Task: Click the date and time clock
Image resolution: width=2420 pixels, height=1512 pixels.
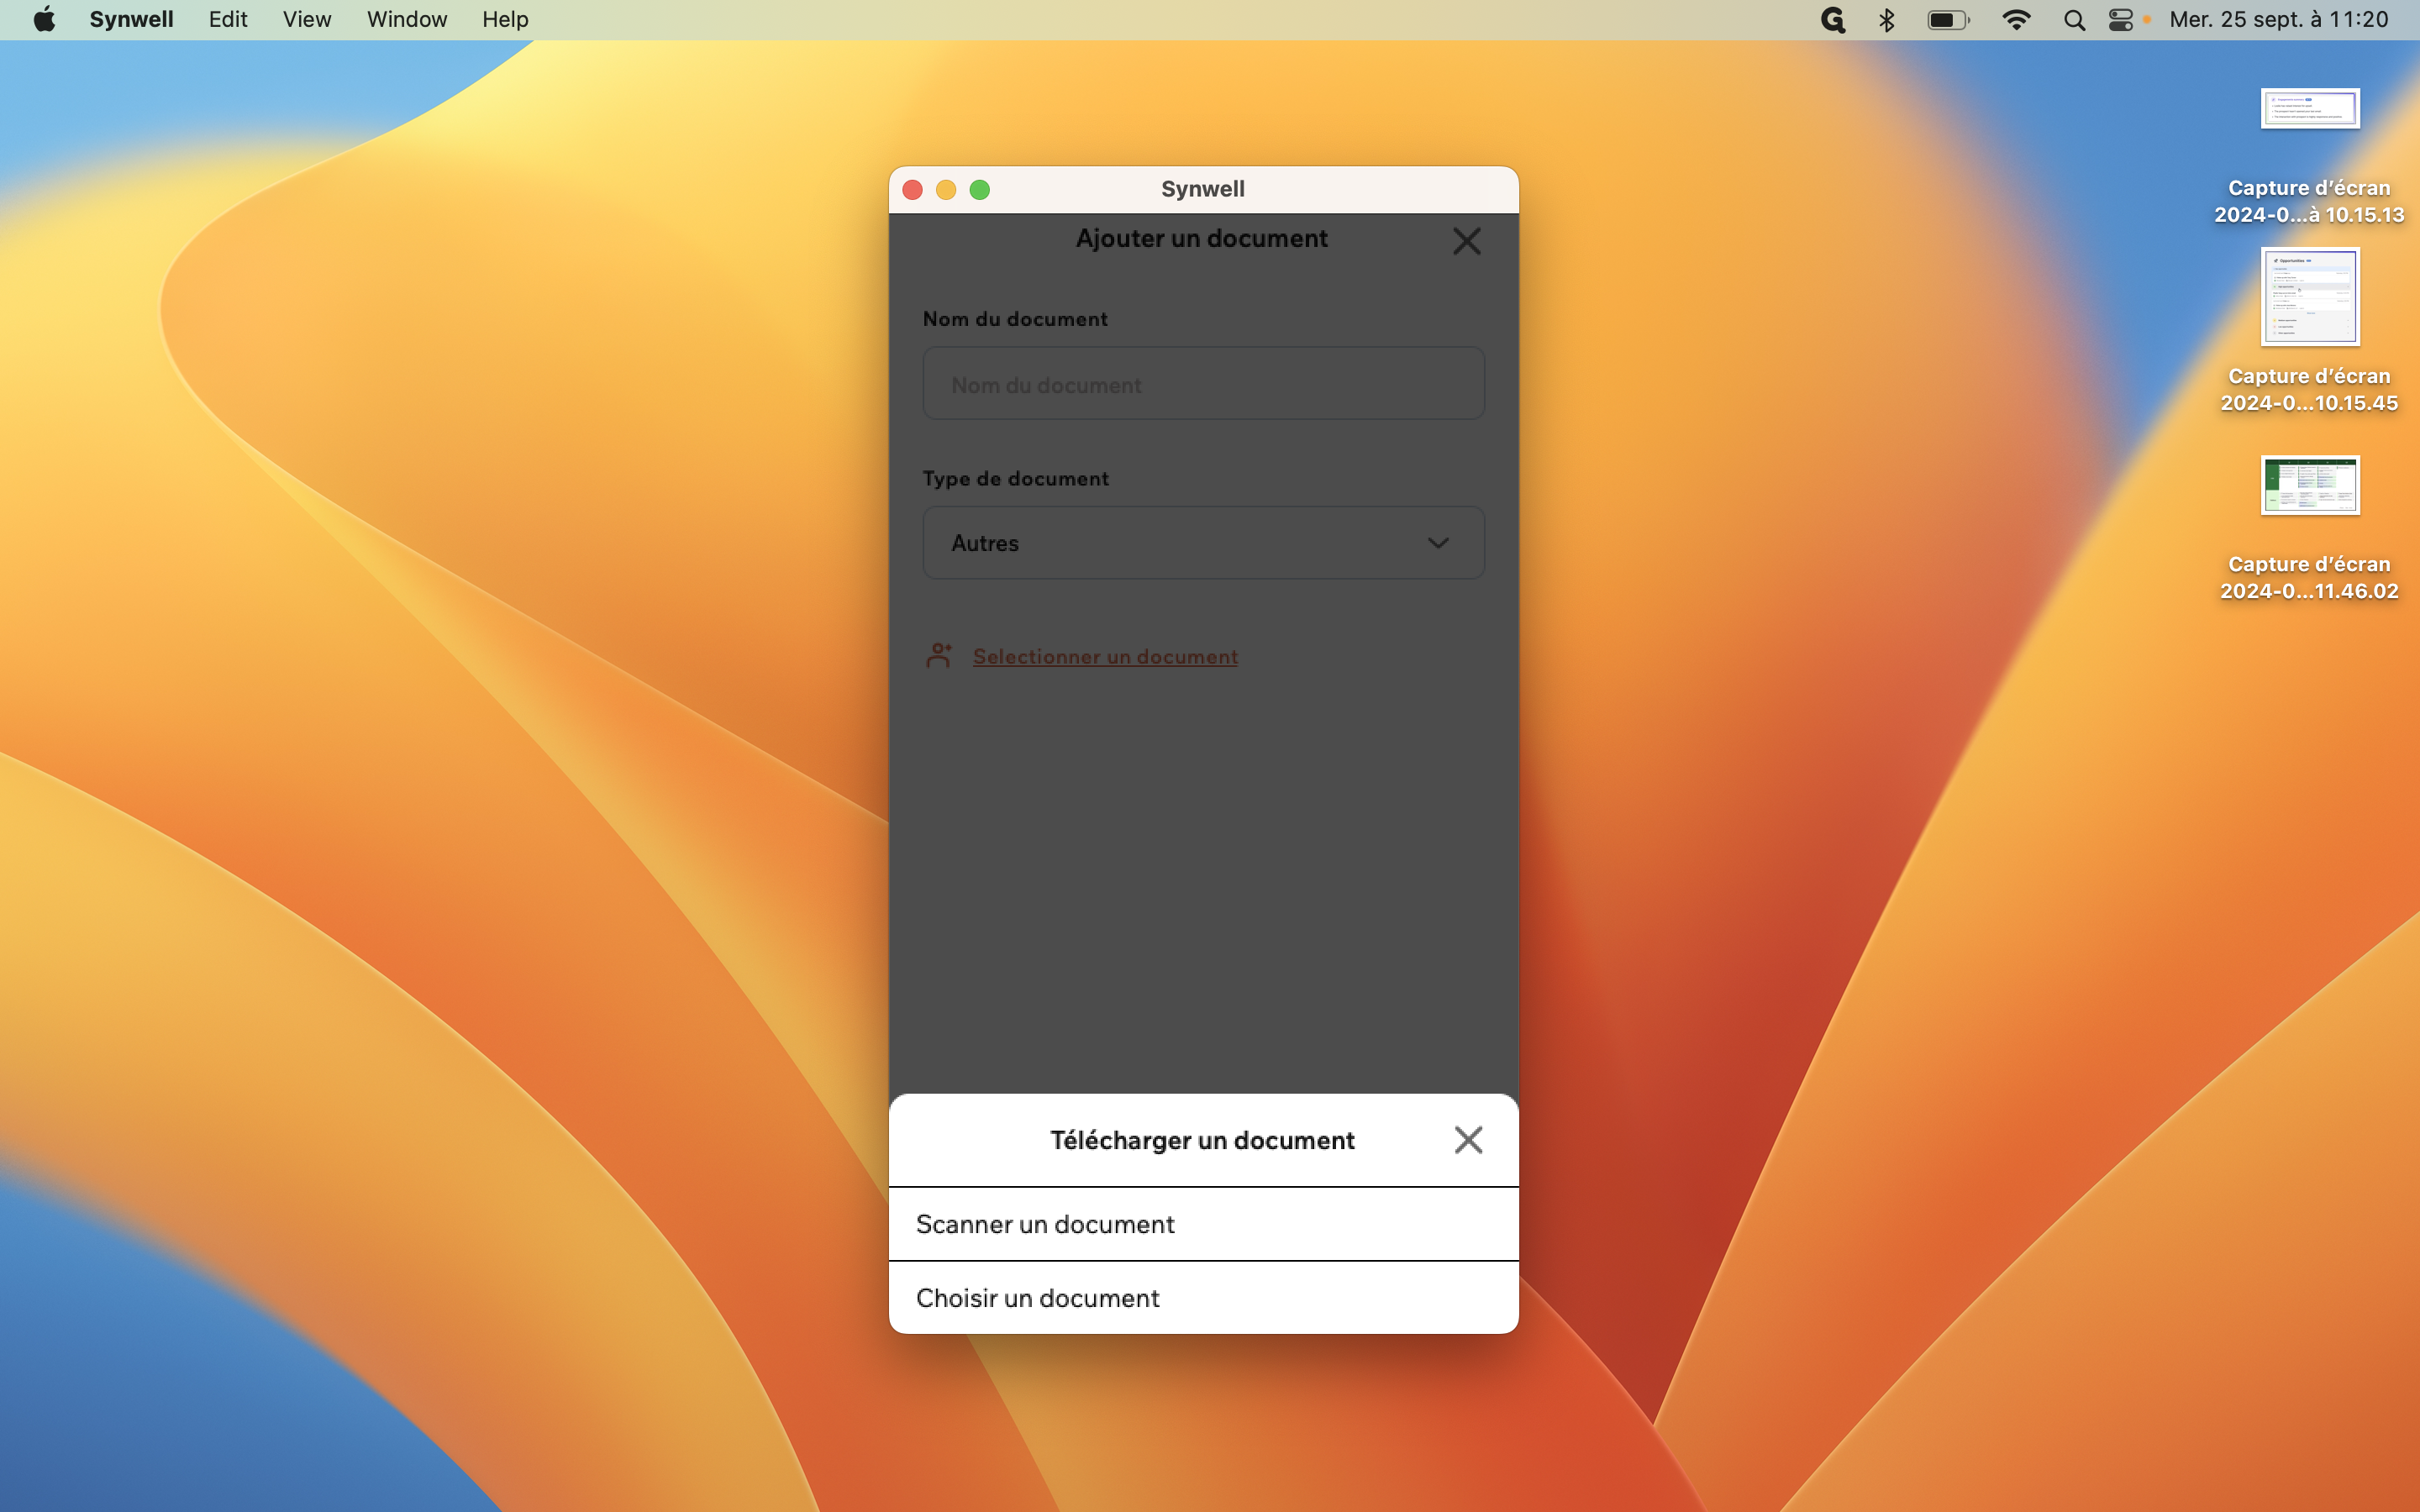Action: [x=2279, y=19]
